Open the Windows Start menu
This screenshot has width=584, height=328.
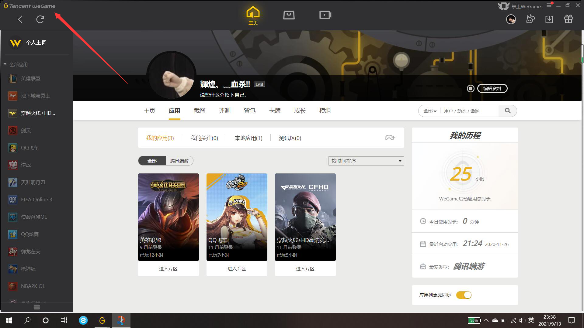pyautogui.click(x=9, y=320)
